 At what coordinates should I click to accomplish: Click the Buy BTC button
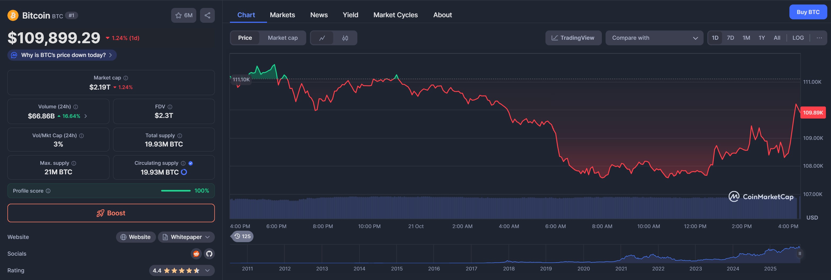808,12
